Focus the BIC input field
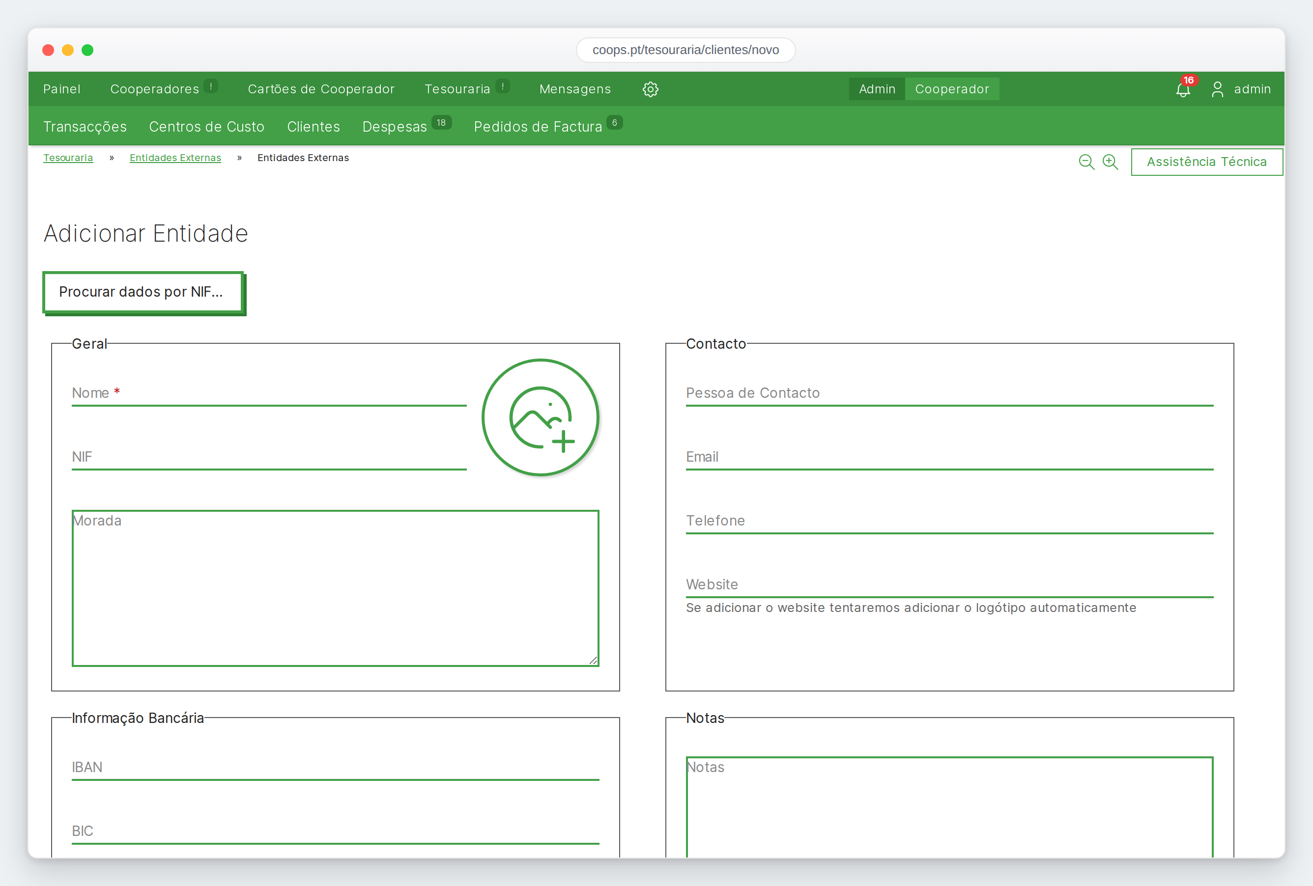Viewport: 1313px width, 886px height. click(x=336, y=831)
